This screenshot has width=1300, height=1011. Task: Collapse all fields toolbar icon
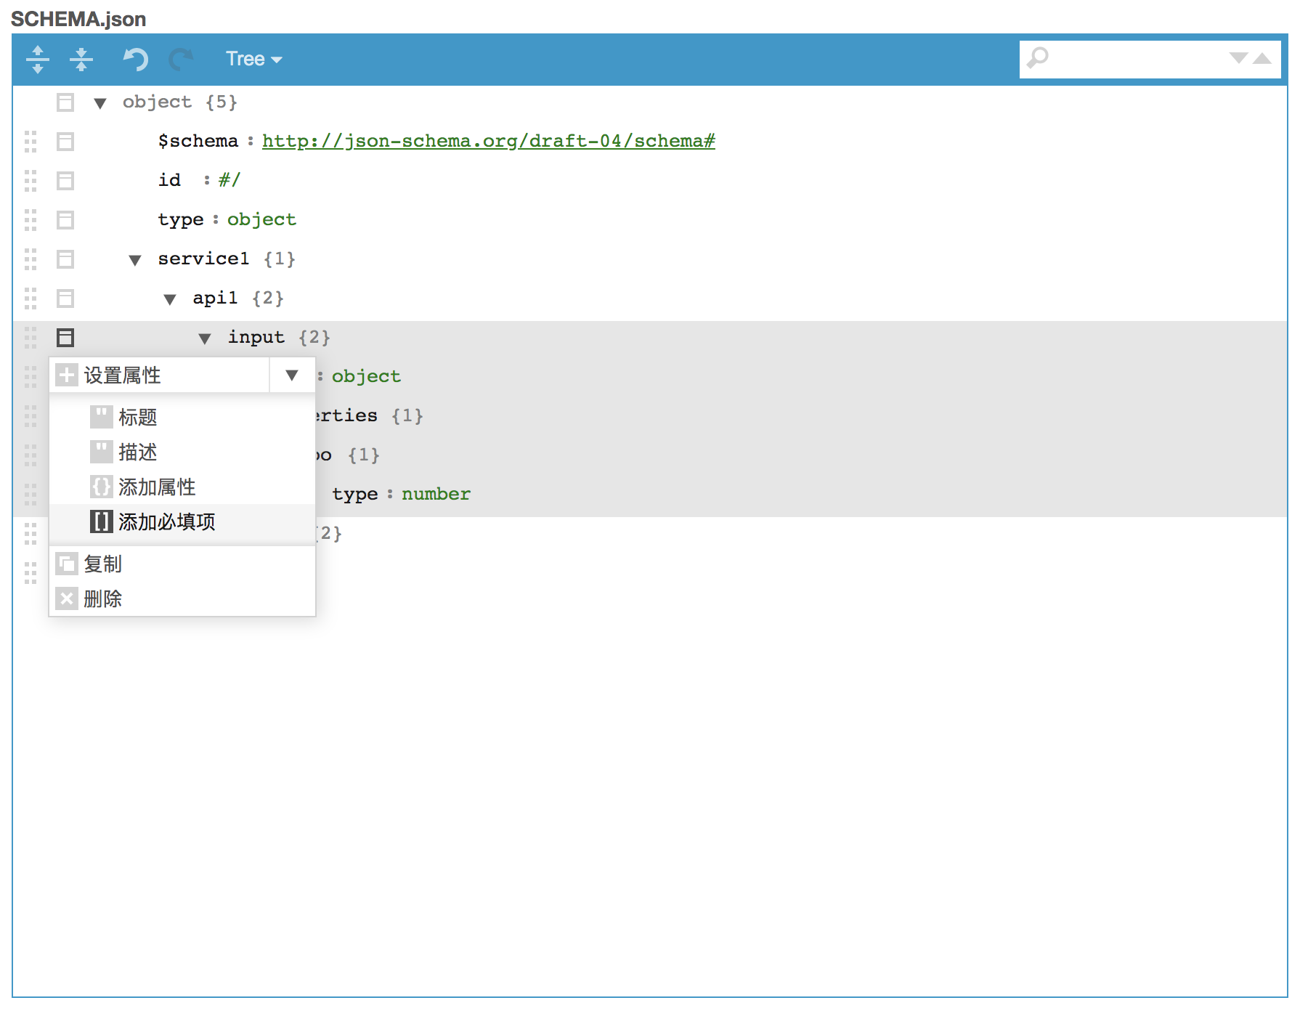click(81, 59)
